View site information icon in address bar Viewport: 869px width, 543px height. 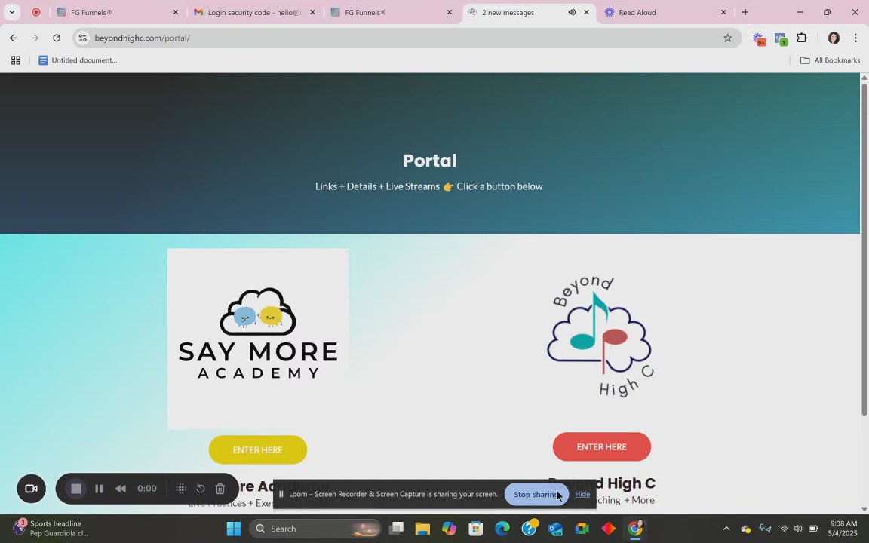(82, 38)
